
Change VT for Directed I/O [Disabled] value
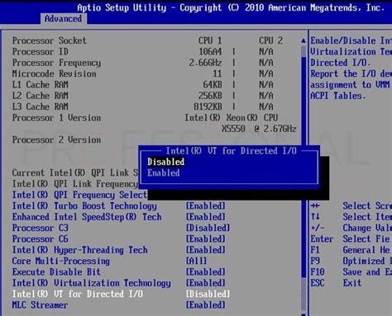[208, 294]
